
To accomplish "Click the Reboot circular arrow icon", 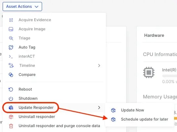I will (11, 89).
